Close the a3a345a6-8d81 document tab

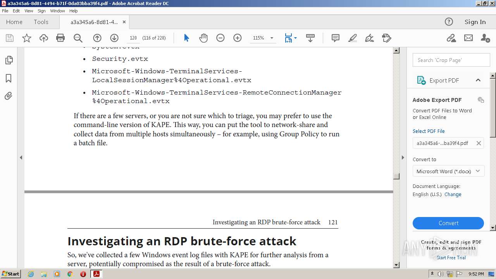click(x=124, y=22)
